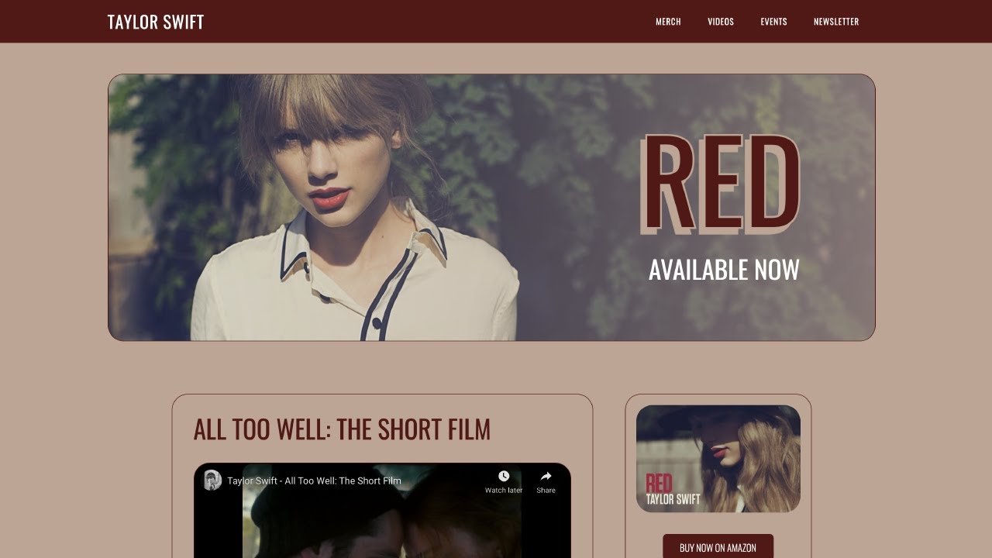The image size is (992, 558).
Task: Go to the Videos section
Action: pyautogui.click(x=721, y=22)
